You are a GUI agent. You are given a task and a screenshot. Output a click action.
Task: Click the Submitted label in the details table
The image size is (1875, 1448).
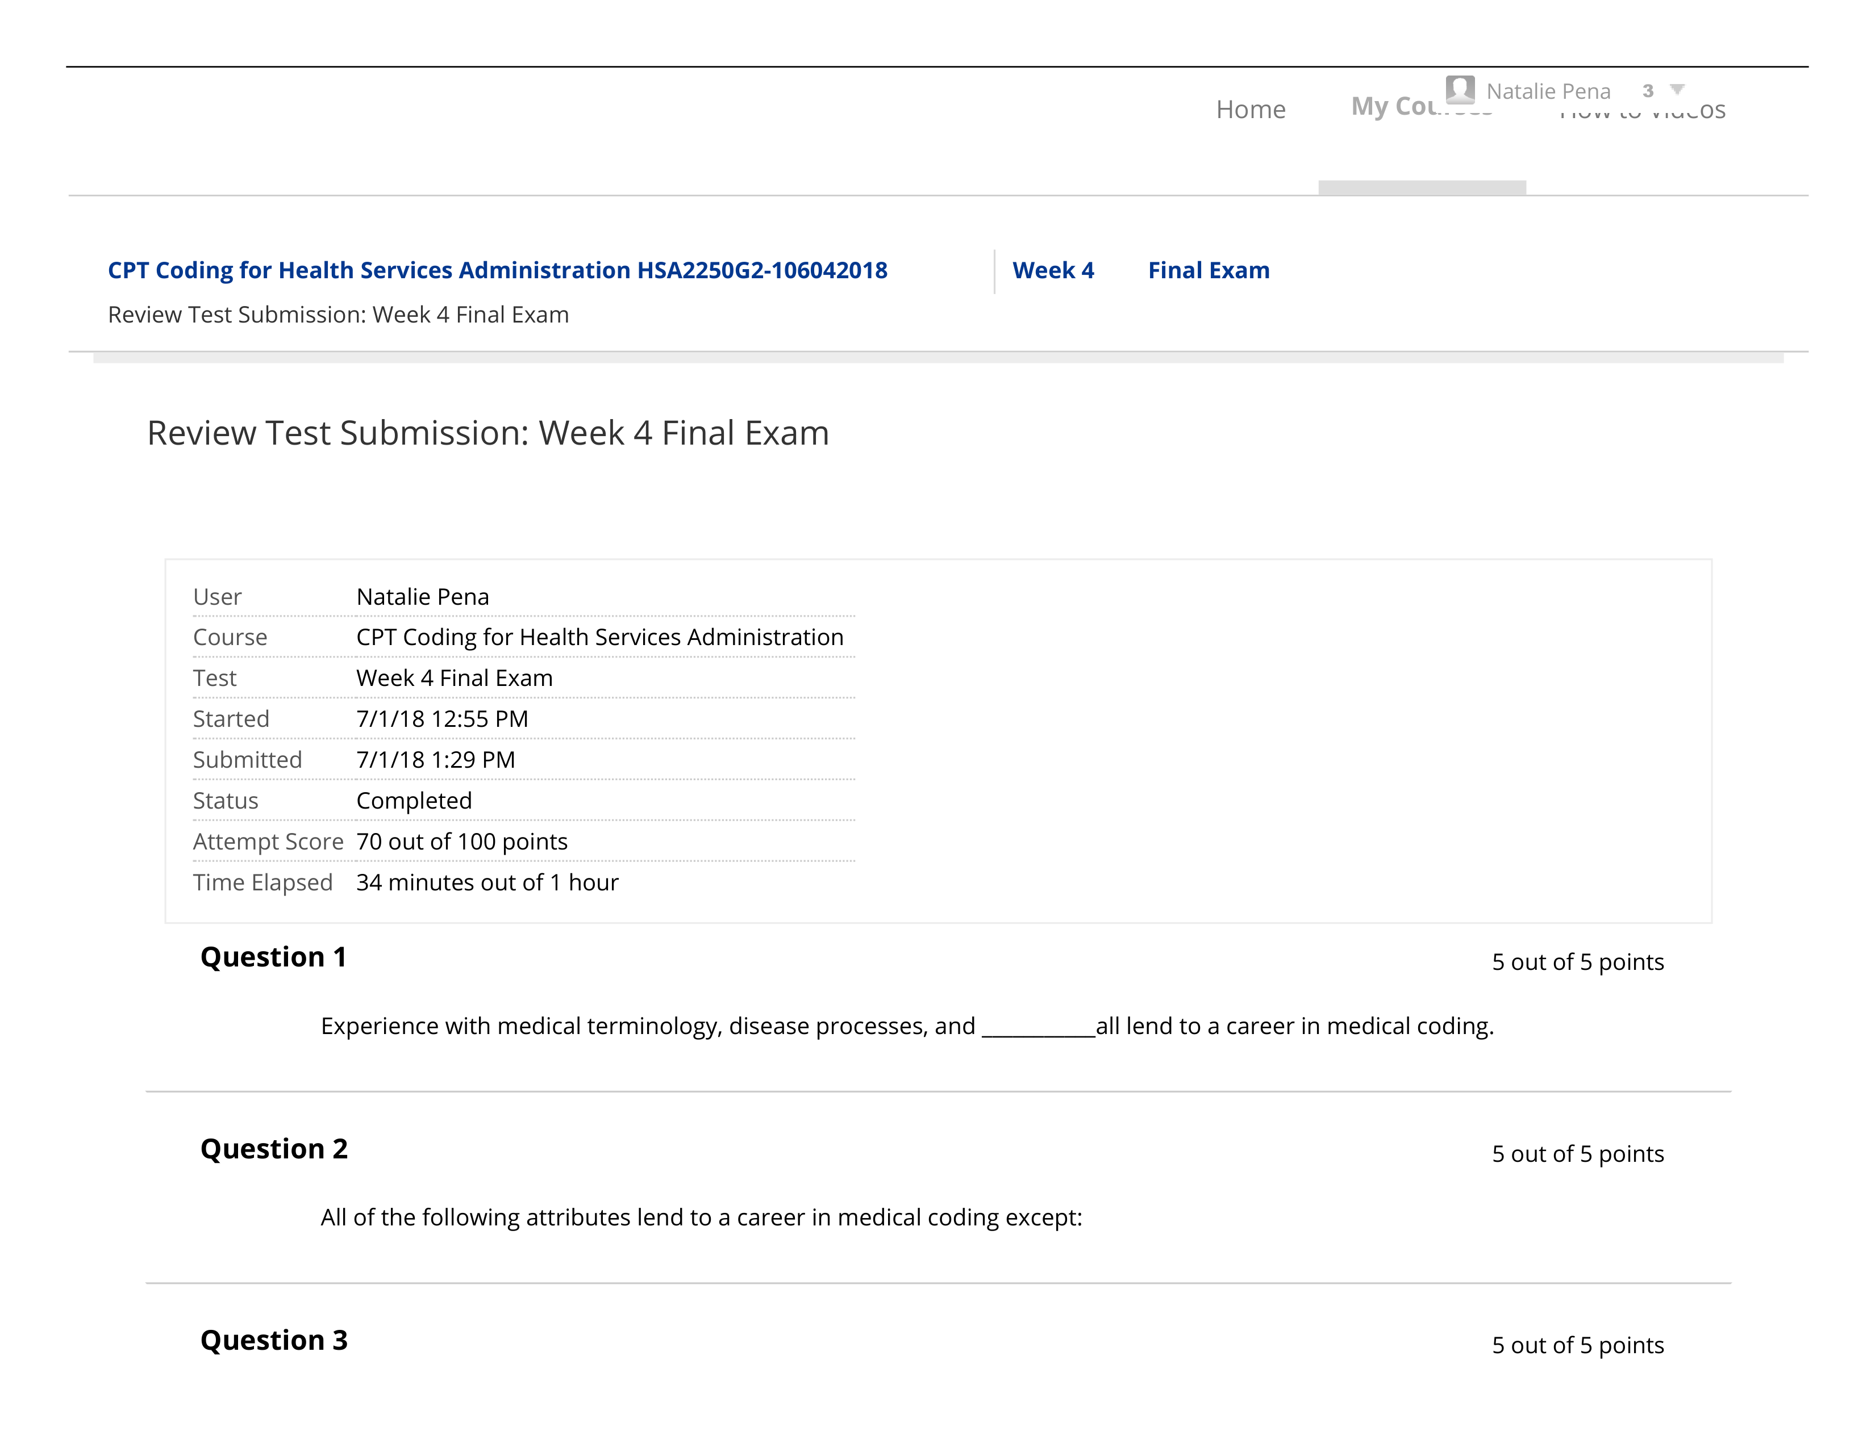(x=247, y=759)
